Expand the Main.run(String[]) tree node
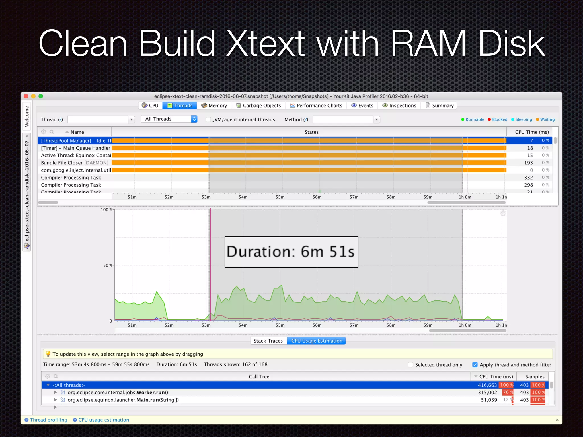The height and width of the screenshot is (437, 583). pyautogui.click(x=56, y=400)
